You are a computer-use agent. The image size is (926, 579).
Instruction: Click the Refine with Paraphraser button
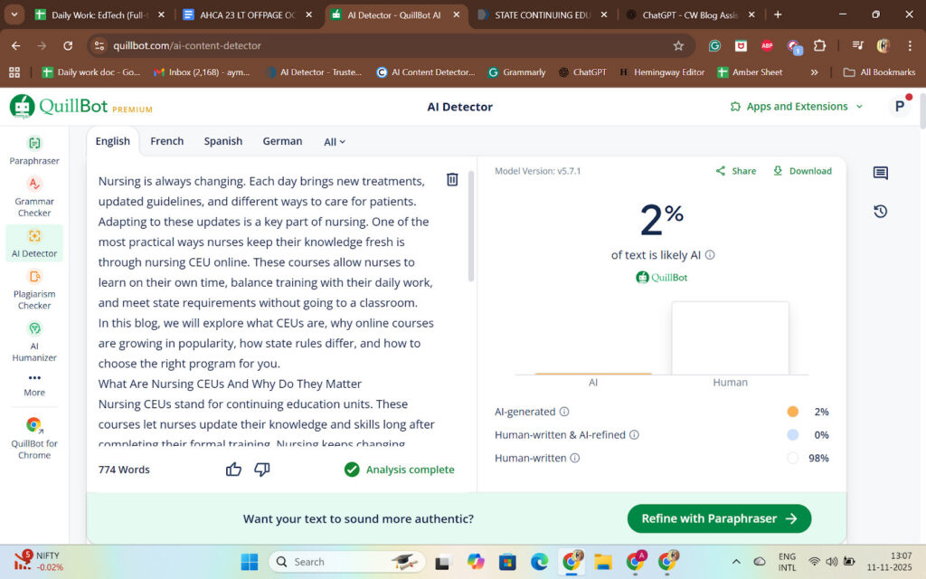click(719, 518)
